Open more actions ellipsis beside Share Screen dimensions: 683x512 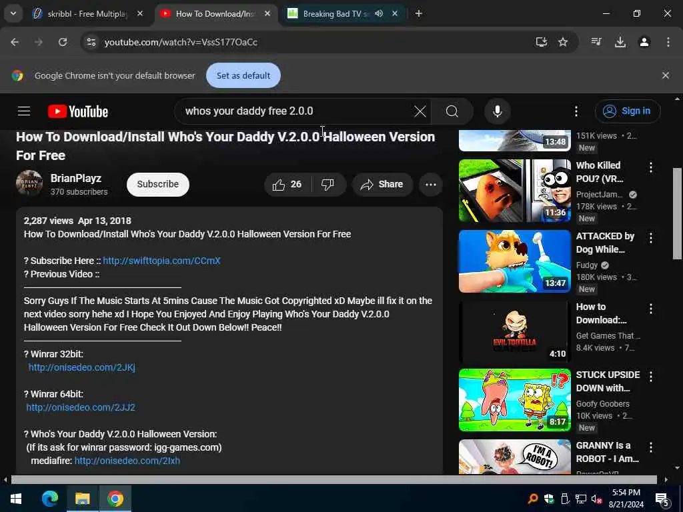point(431,185)
